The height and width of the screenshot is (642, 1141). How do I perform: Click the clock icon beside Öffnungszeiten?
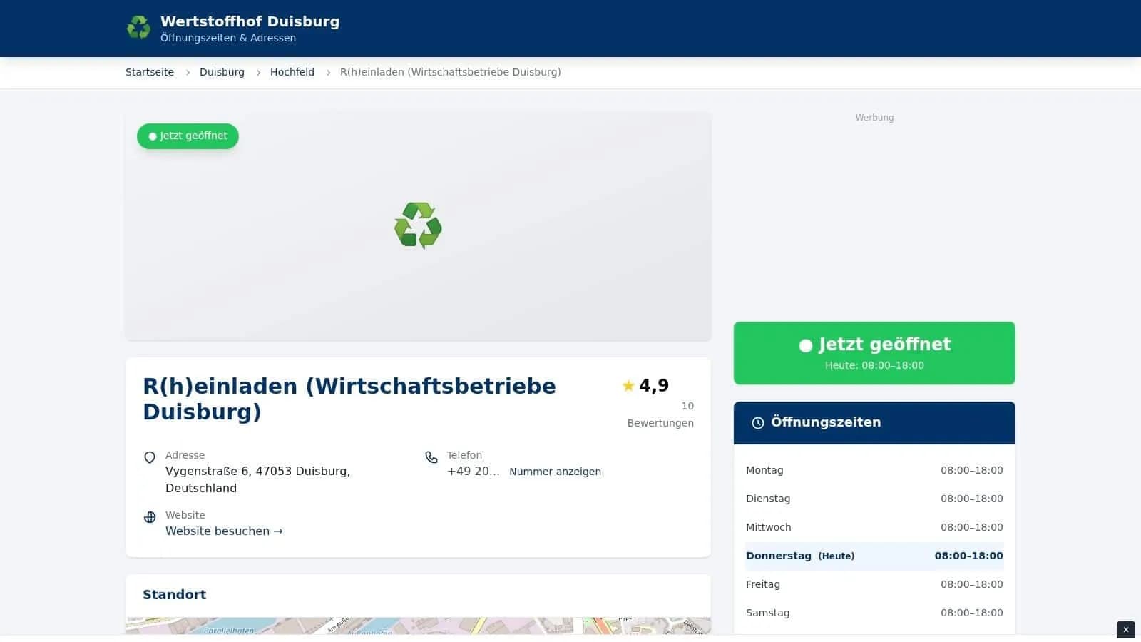[x=758, y=423]
